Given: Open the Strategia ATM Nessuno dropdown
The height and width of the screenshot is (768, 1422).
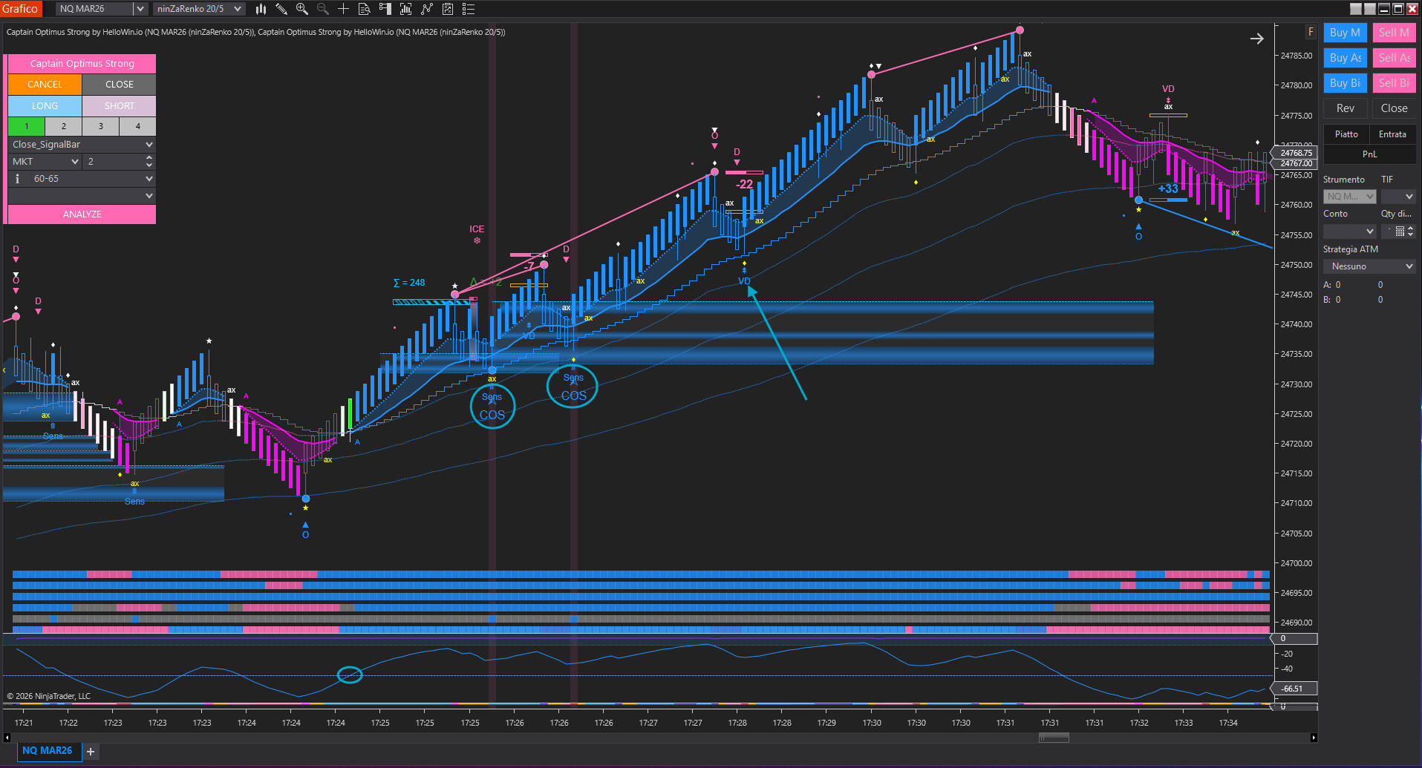Looking at the screenshot, I should click(x=1369, y=266).
